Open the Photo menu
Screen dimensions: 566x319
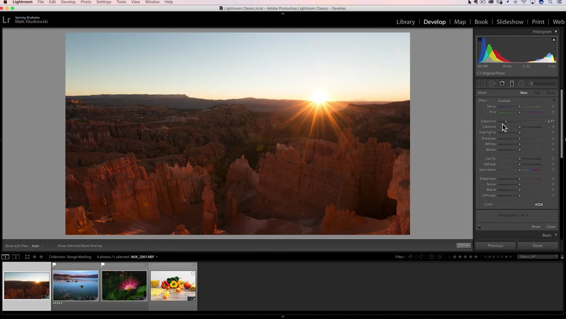click(86, 2)
